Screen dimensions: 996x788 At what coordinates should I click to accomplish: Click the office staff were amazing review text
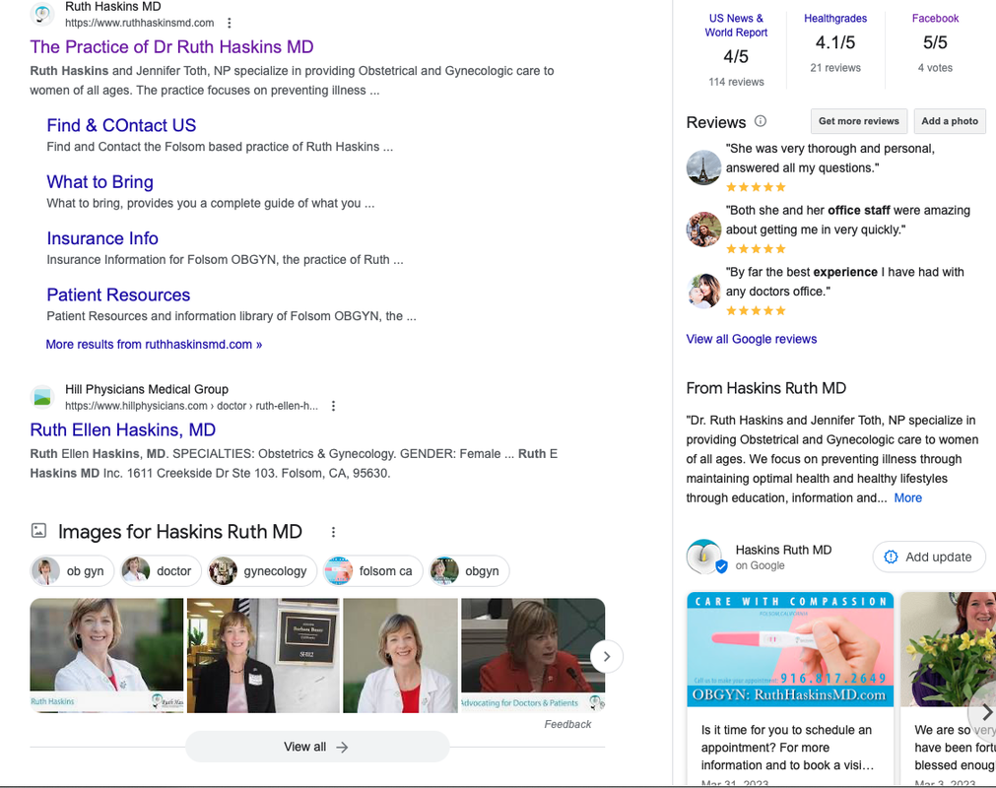pyautogui.click(x=848, y=220)
